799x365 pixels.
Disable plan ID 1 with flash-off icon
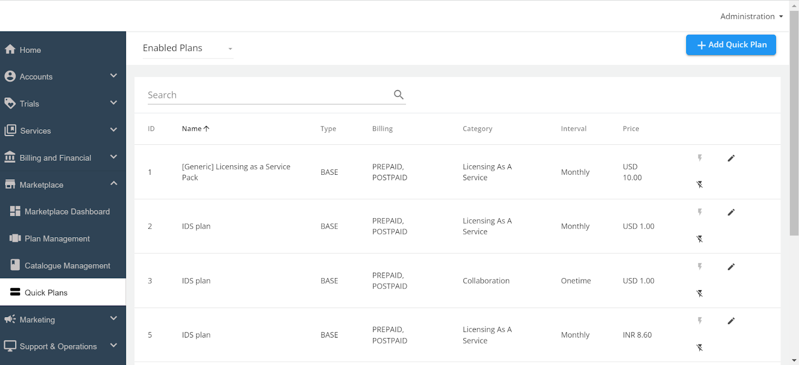point(700,185)
